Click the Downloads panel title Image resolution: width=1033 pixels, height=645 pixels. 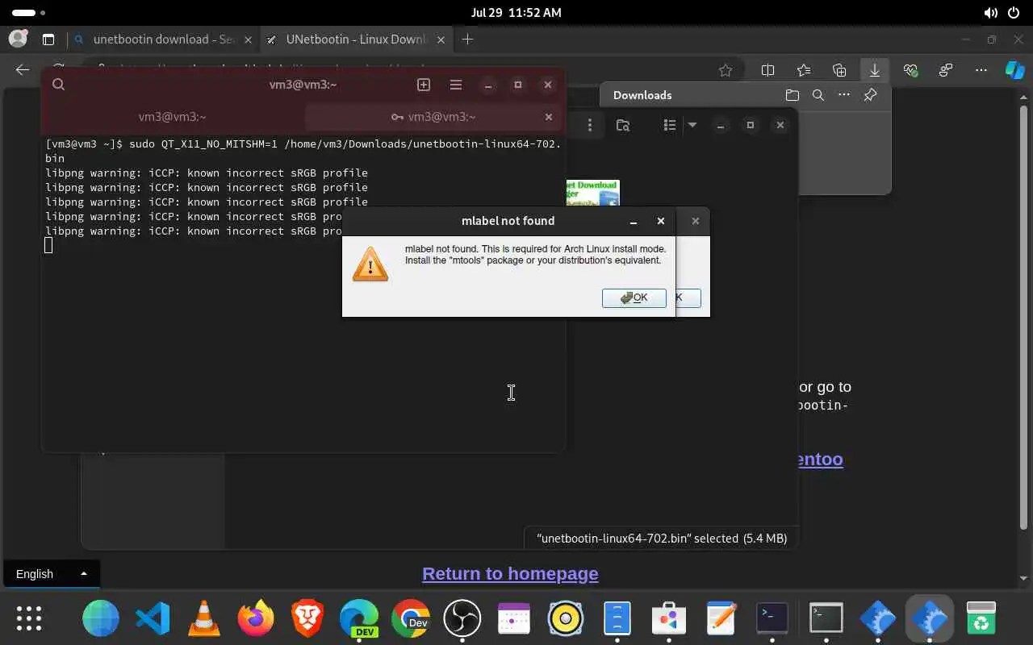642,95
